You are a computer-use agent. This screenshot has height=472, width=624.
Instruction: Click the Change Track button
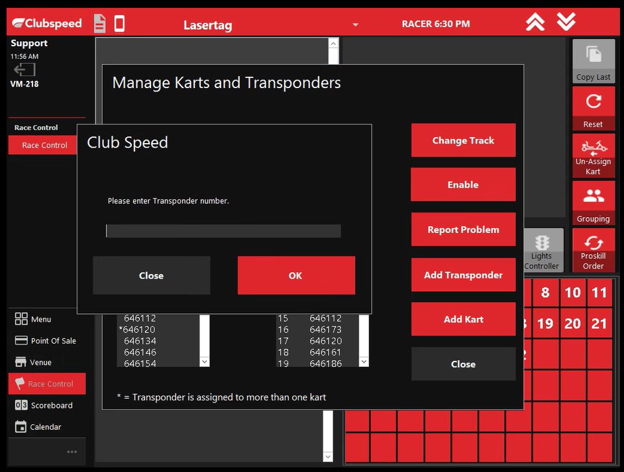[463, 140]
